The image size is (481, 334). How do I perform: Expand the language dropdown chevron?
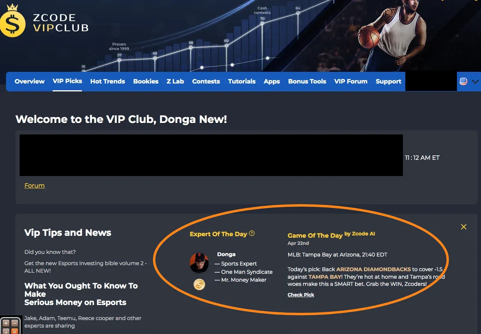475,81
